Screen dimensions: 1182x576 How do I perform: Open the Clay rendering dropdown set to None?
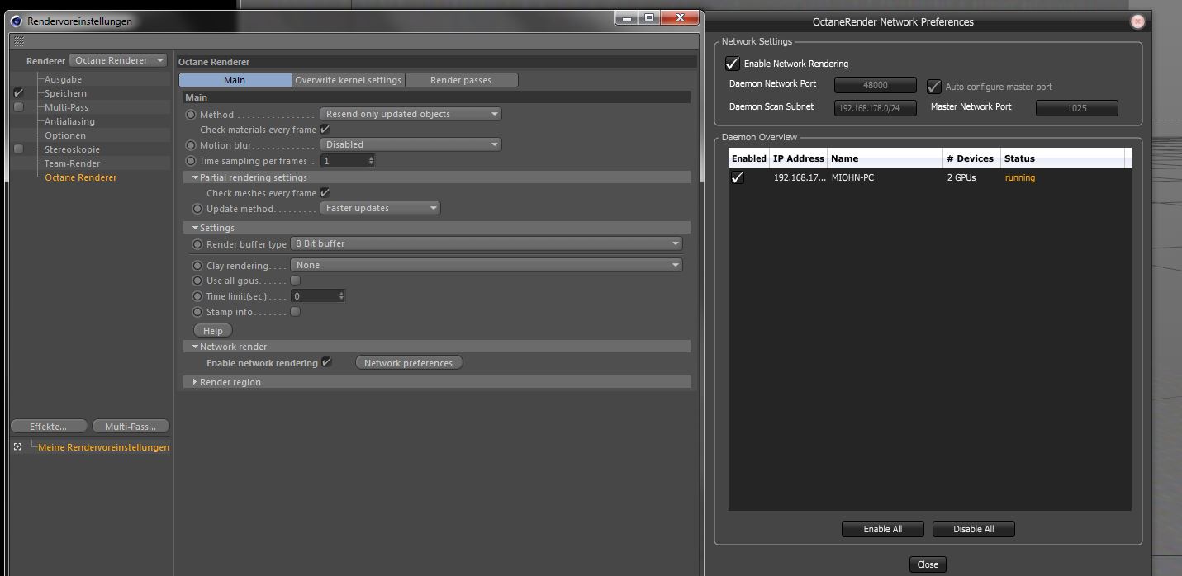[487, 265]
